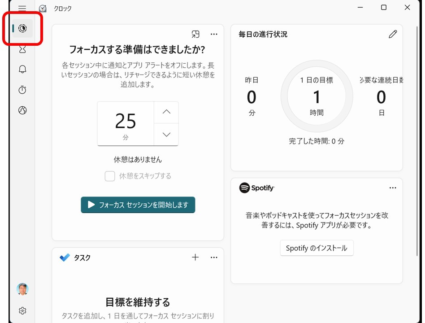Open the Alarm bell sidebar icon
The width and height of the screenshot is (425, 323).
tap(22, 69)
